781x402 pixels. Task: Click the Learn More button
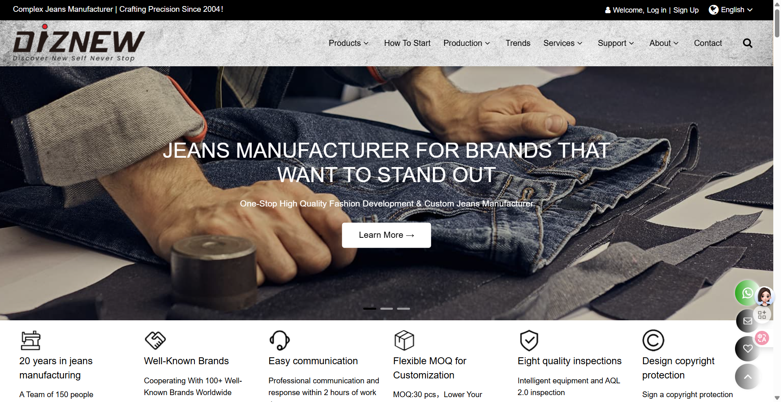[386, 235]
